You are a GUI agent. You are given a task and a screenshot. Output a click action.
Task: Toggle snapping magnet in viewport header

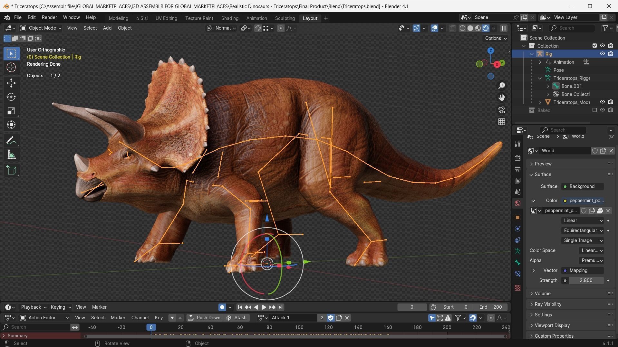point(258,28)
